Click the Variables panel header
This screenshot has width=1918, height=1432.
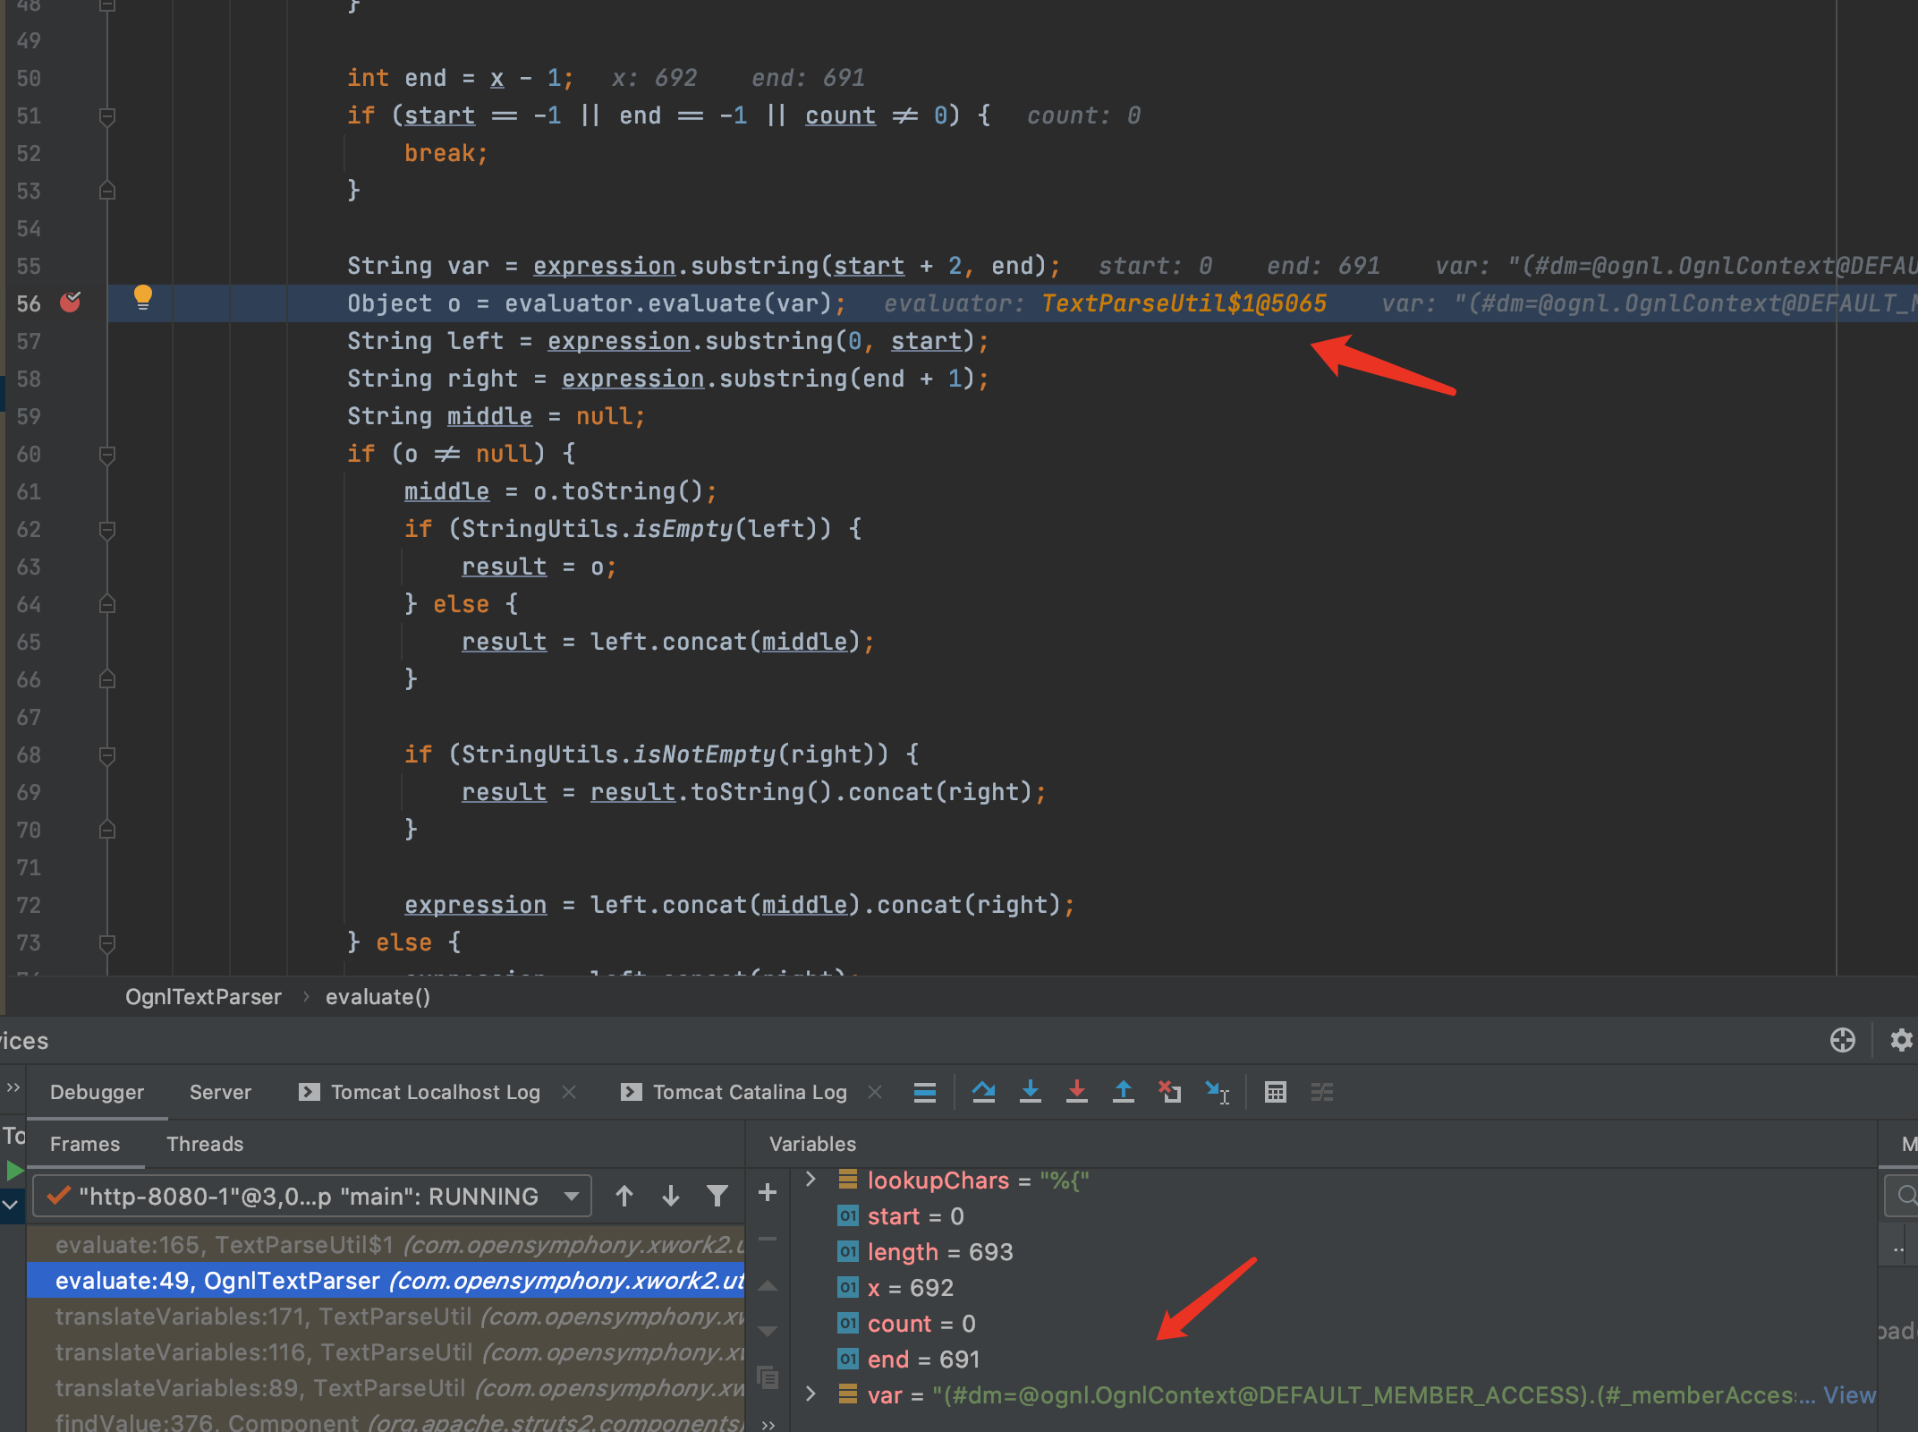[812, 1144]
